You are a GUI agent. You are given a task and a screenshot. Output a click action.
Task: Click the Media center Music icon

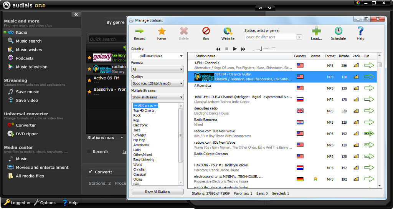coord(10,159)
